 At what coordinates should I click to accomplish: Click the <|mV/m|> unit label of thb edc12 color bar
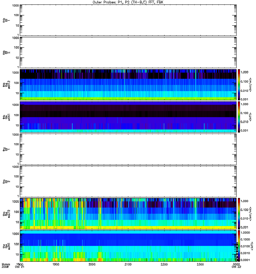pyautogui.click(x=250, y=85)
